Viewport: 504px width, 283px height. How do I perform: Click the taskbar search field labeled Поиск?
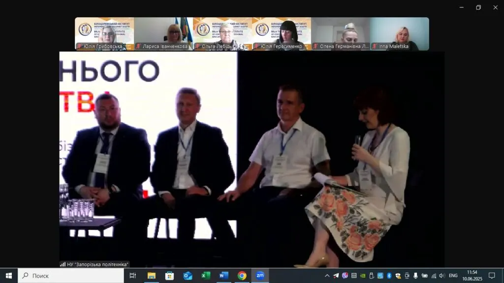pos(71,276)
